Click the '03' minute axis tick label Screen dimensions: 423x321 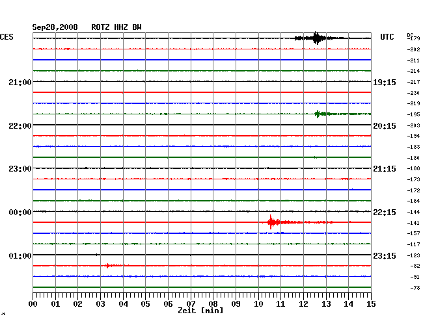tap(100, 304)
